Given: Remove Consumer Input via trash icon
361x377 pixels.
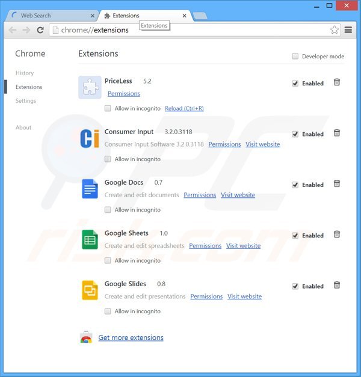Looking at the screenshot, I should tap(337, 133).
